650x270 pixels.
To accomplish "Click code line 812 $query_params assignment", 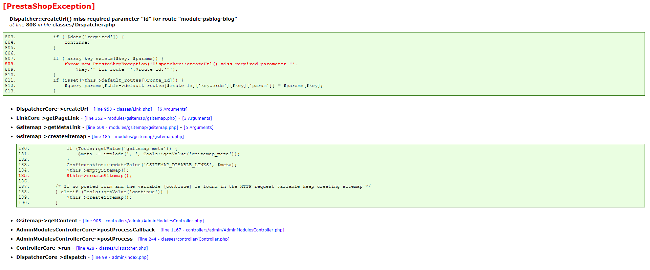I will (x=194, y=86).
